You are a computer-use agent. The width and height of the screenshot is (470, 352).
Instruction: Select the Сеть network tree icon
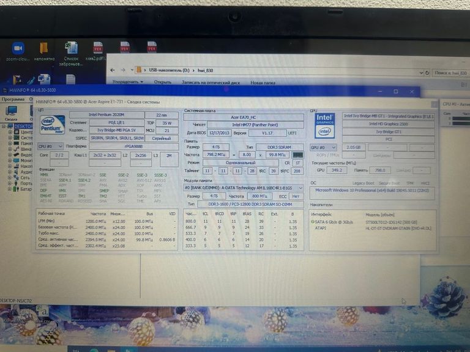[x=17, y=177]
